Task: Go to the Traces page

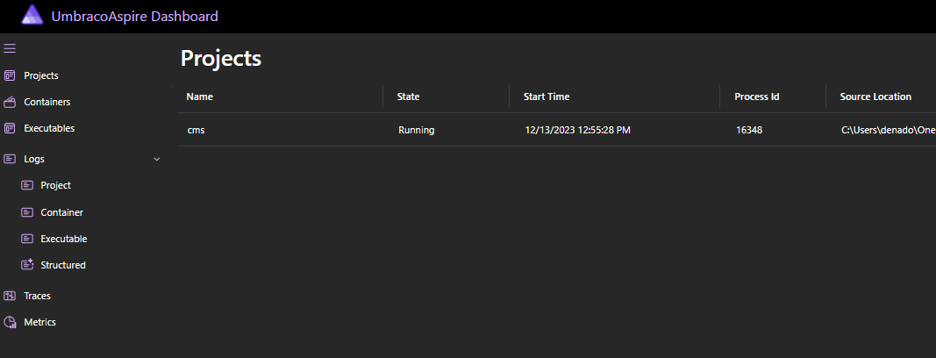Action: 37,296
